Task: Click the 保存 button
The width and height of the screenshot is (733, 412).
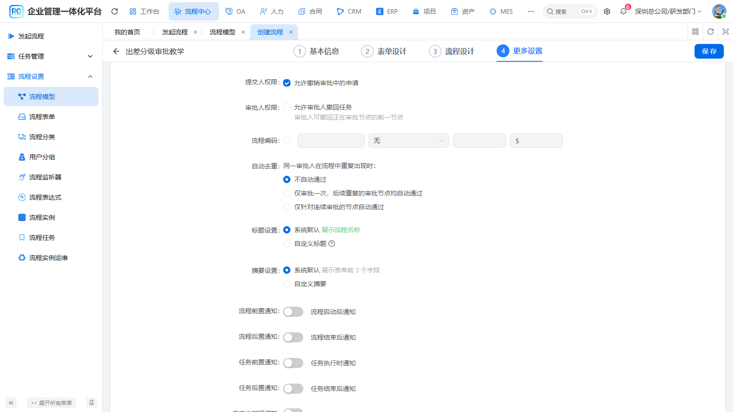Action: click(x=709, y=51)
